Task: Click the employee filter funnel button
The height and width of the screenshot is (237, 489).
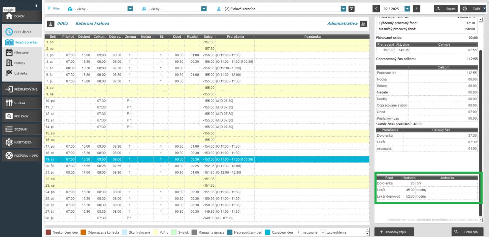Action: (352, 9)
